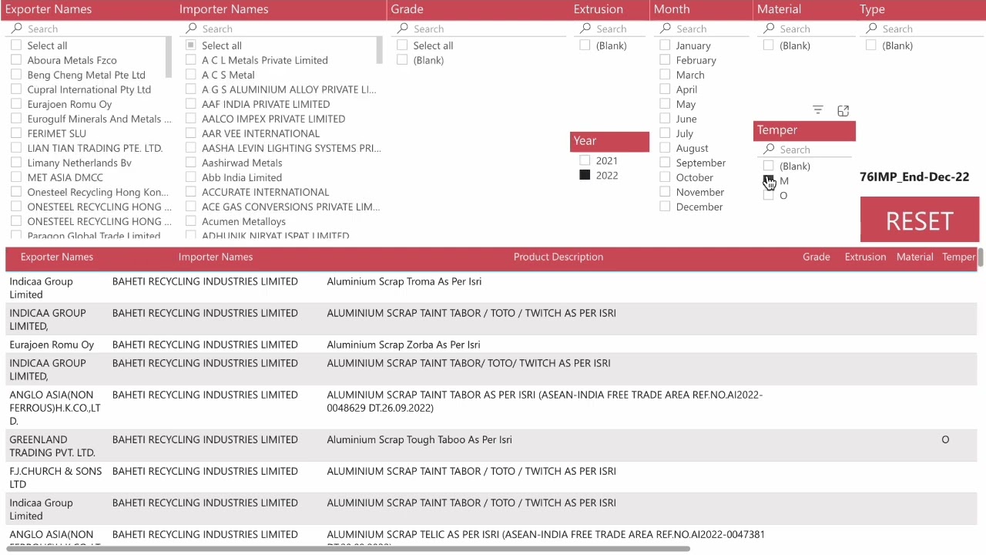Screen dimensions: 986x555
Task: Click 'Aluminium Scrap Tough Taboo As Per Isri' cell
Action: tap(419, 439)
